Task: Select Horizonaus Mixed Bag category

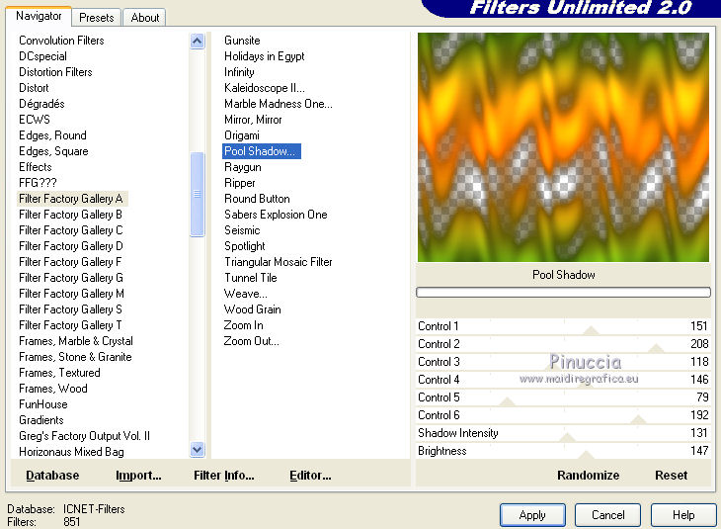Action: point(72,452)
